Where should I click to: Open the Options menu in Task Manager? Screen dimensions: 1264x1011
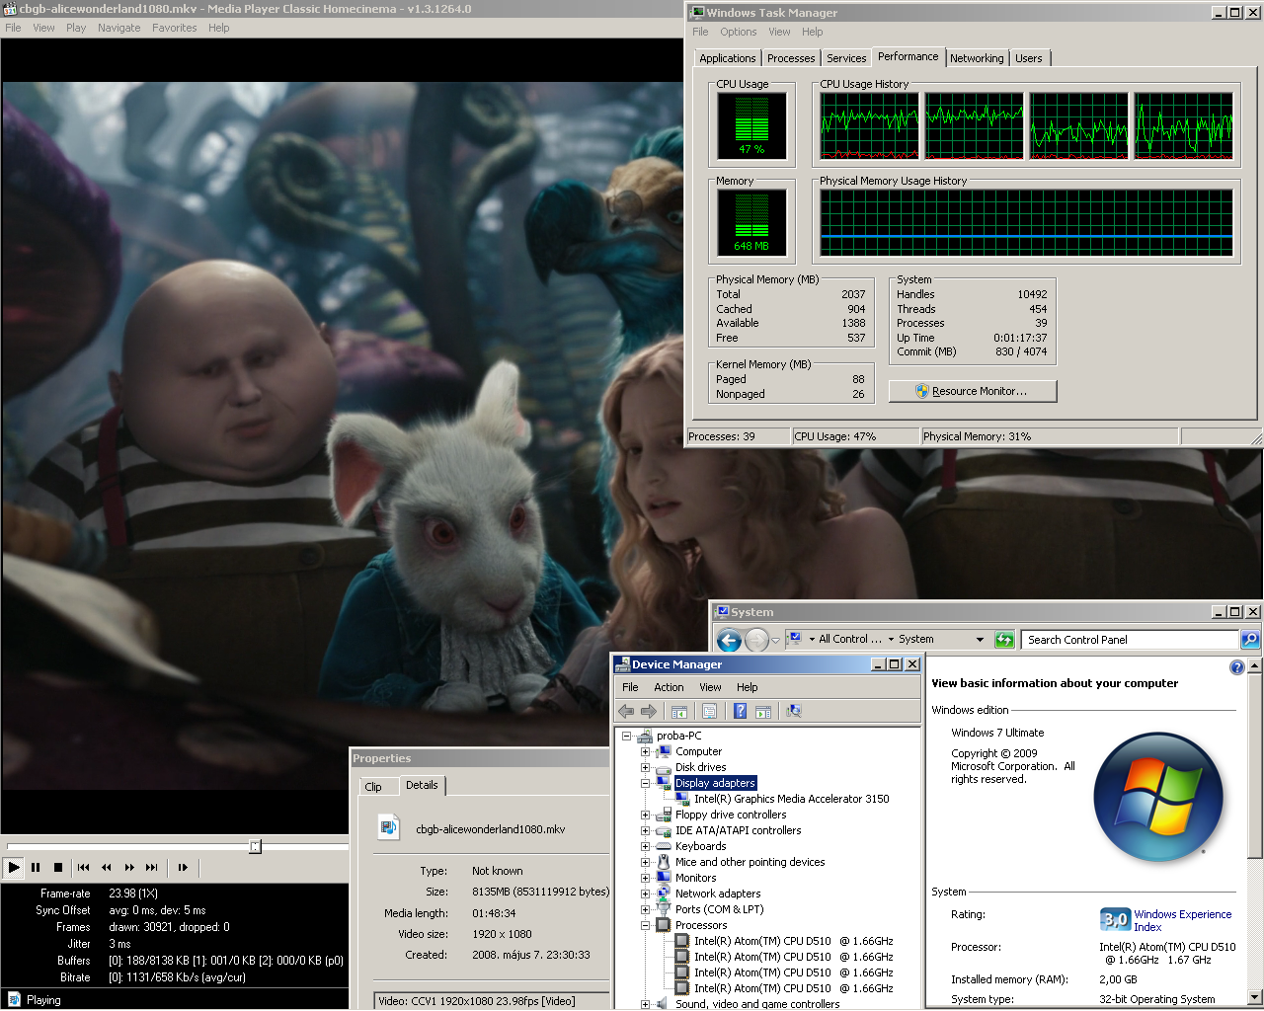tap(738, 32)
